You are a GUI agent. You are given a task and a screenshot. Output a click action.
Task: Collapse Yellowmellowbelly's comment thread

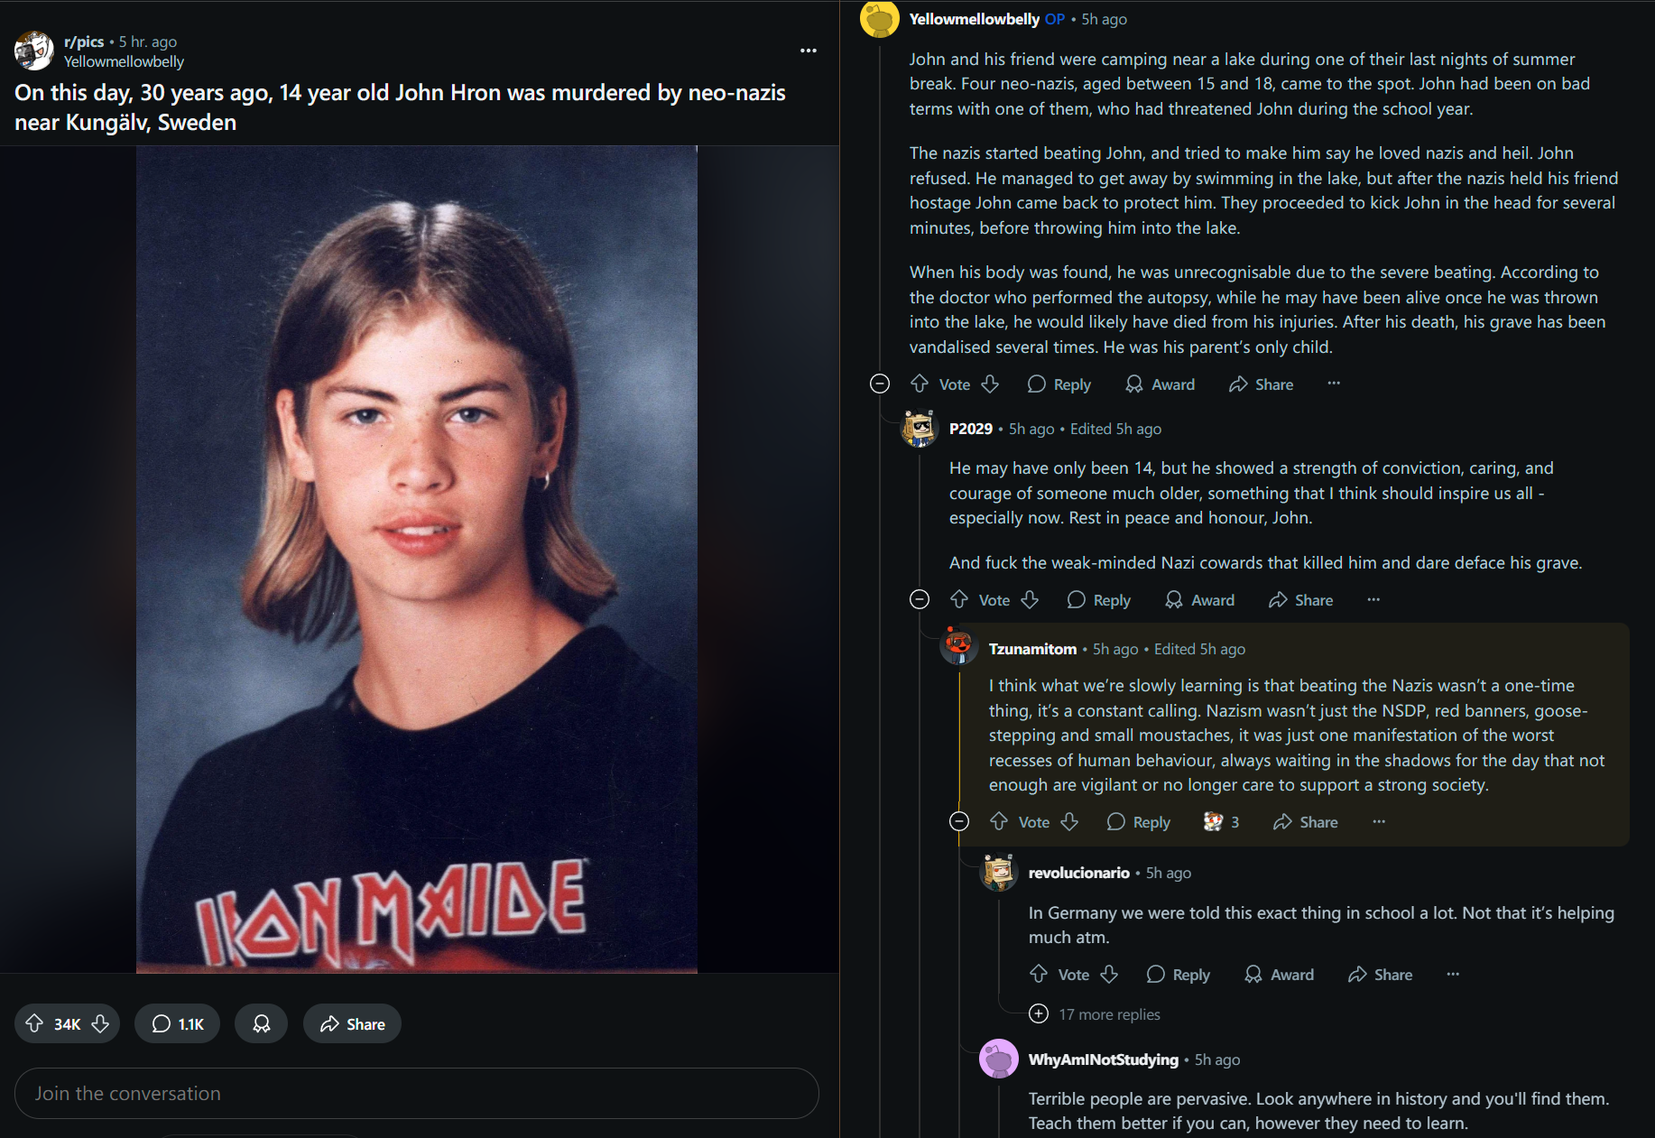click(x=880, y=384)
